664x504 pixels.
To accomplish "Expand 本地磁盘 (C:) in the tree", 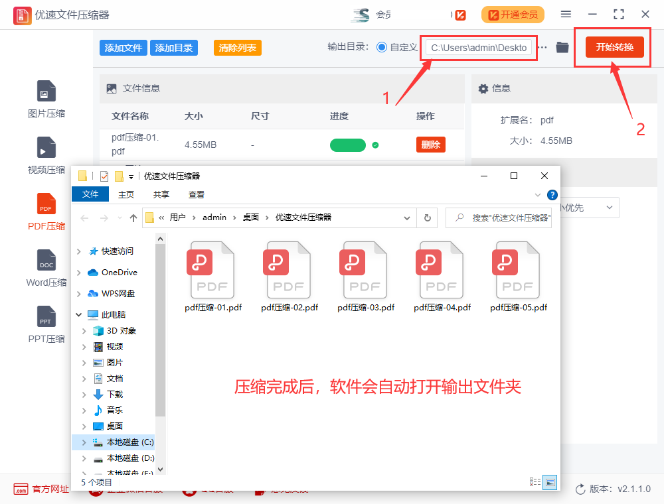I will (85, 442).
